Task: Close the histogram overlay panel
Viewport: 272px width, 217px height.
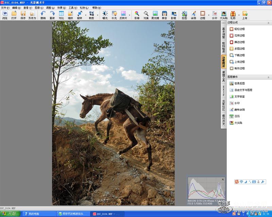Action: click(x=223, y=179)
